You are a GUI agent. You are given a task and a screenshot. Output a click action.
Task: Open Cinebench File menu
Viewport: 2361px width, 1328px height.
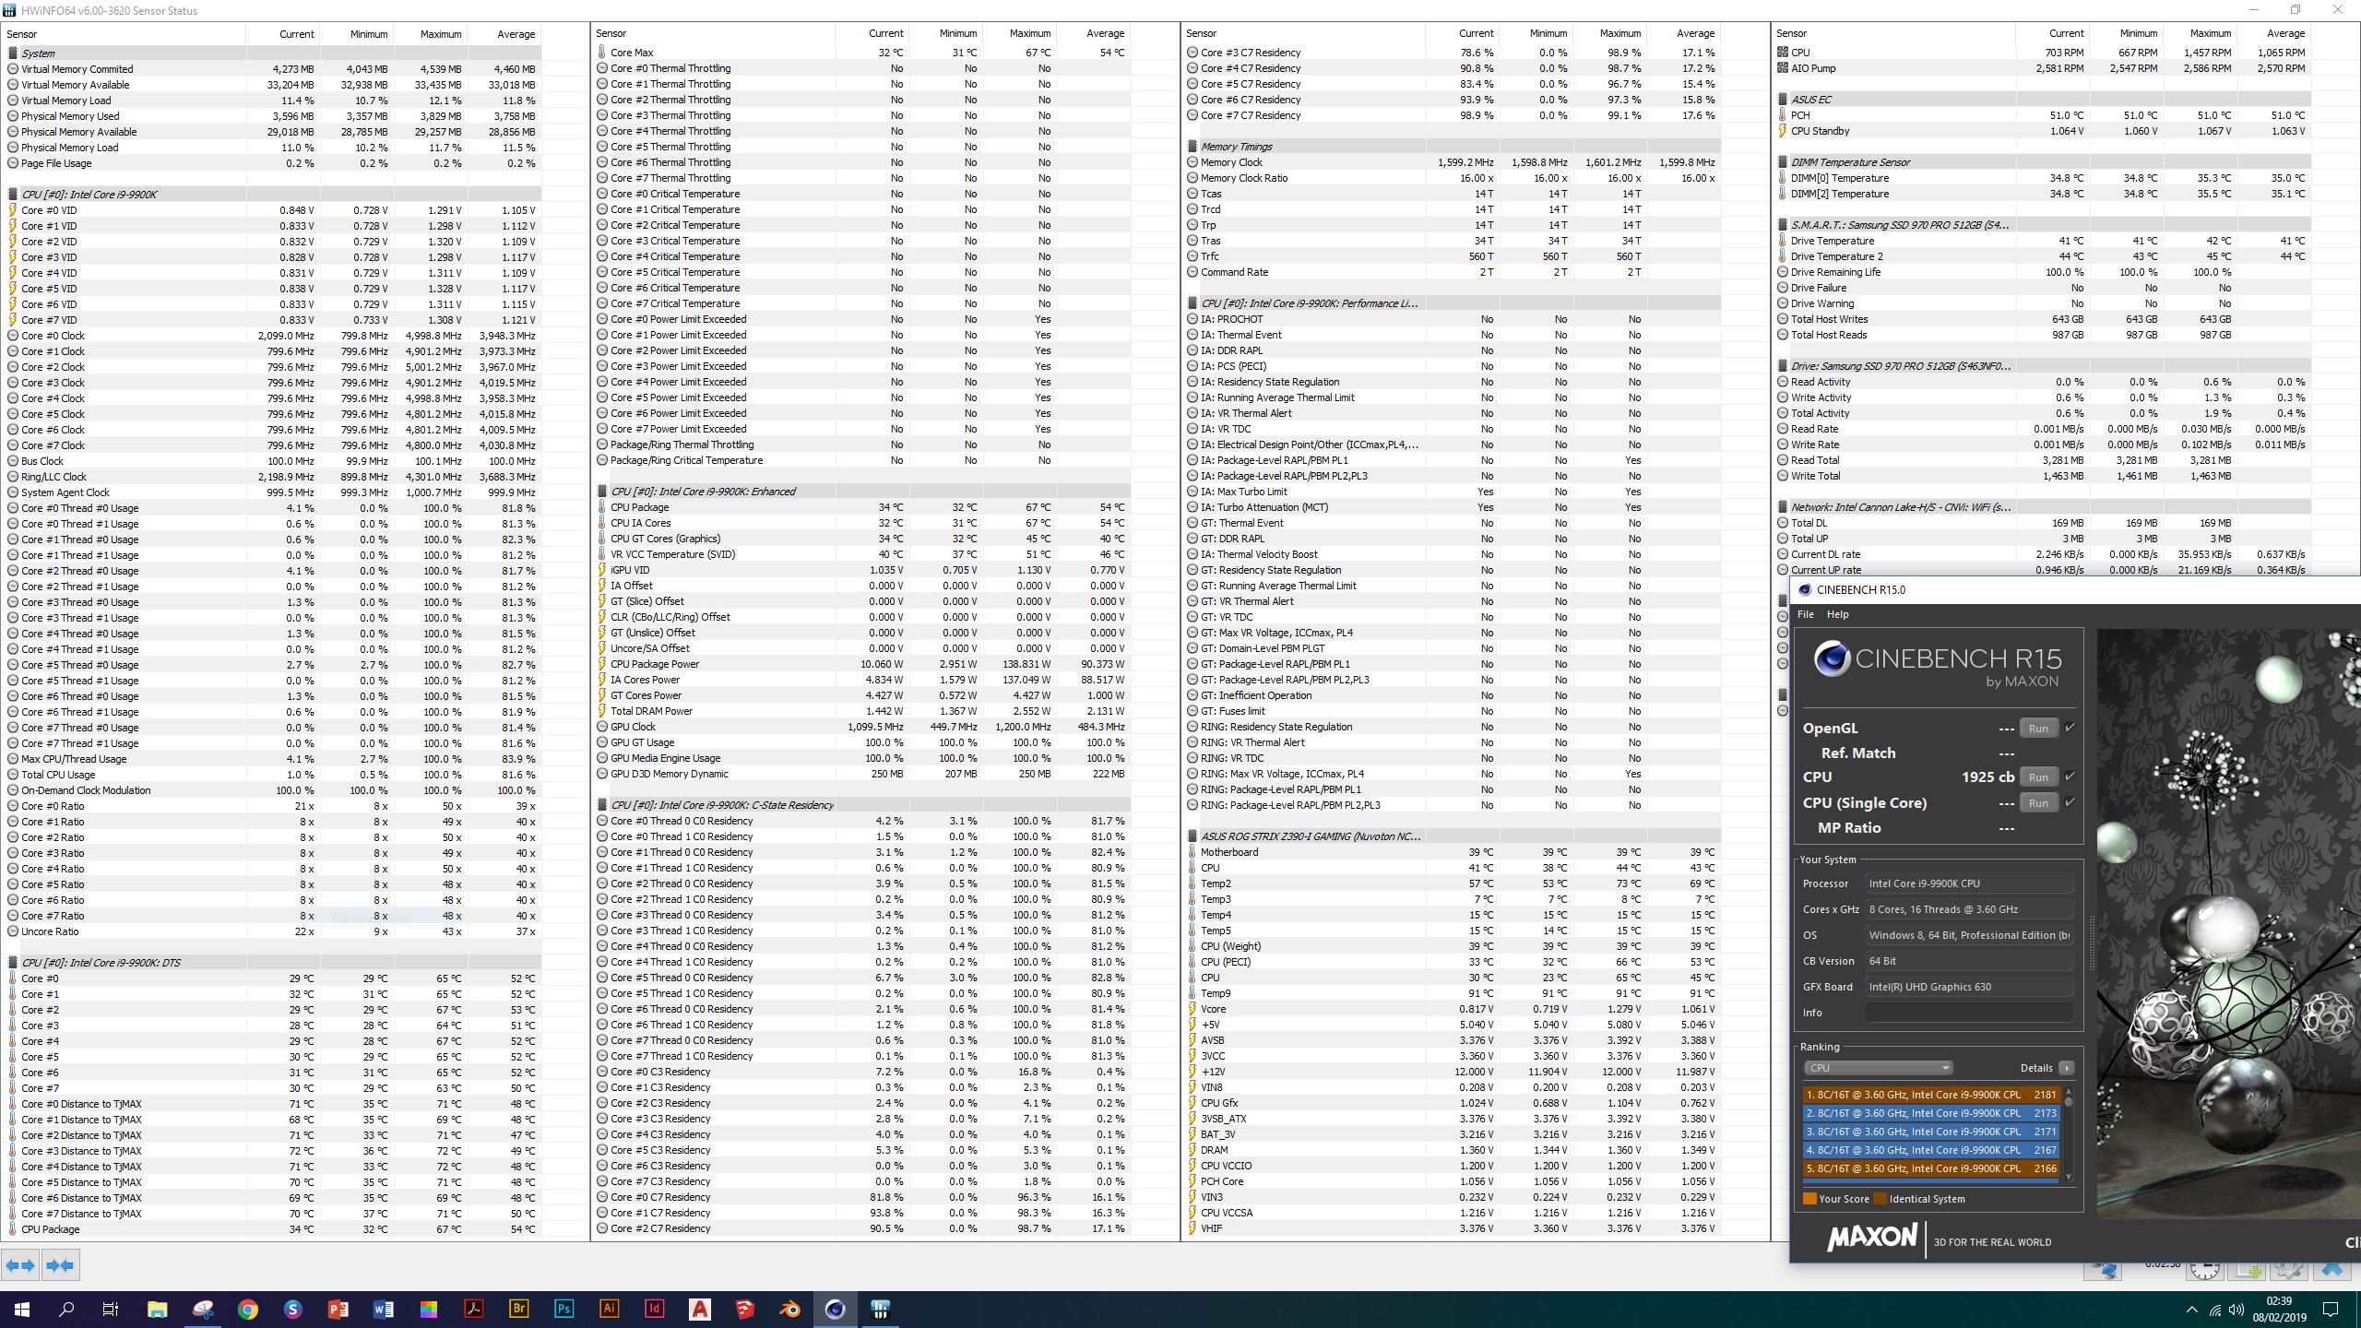click(x=1805, y=614)
